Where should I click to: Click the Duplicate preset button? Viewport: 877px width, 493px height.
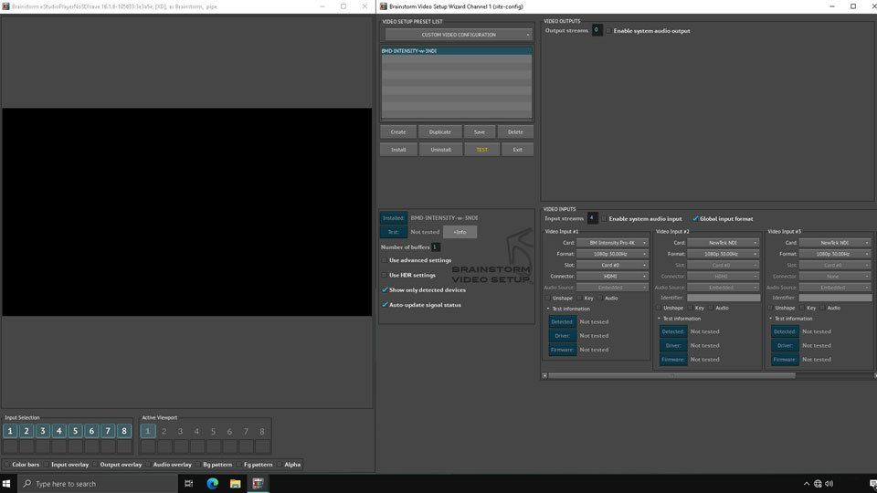click(x=439, y=131)
